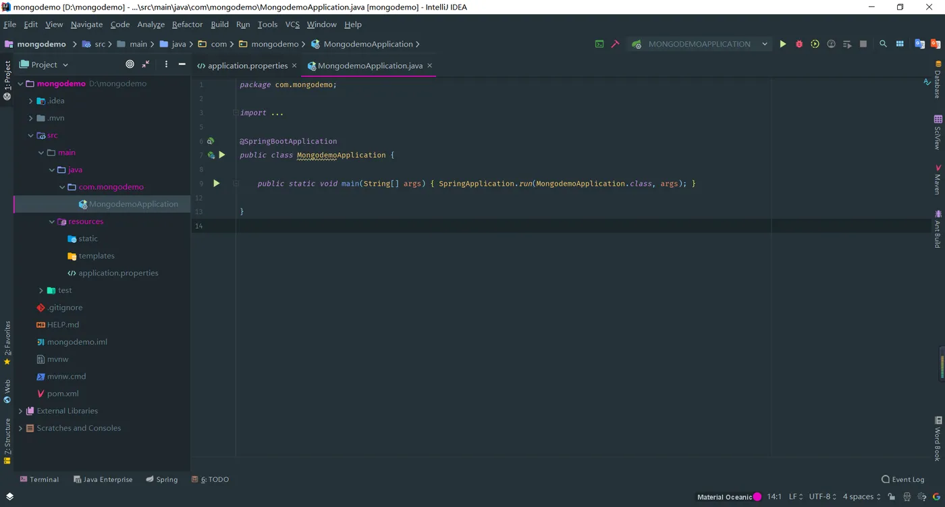Screen dimensions: 945x507
Task: Click the run-list icon beside the profiler
Action: pos(847,44)
